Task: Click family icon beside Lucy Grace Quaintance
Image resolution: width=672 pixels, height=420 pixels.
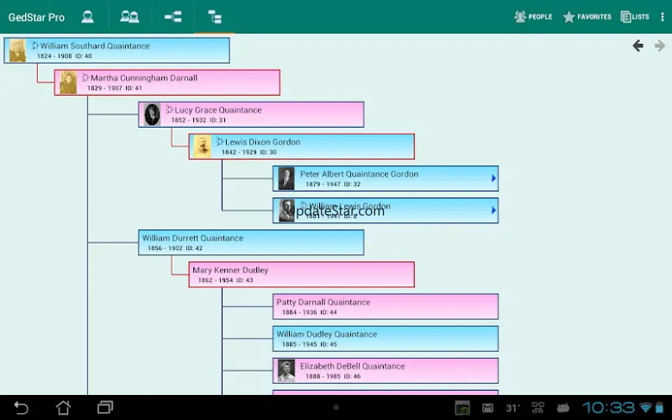Action: [169, 110]
